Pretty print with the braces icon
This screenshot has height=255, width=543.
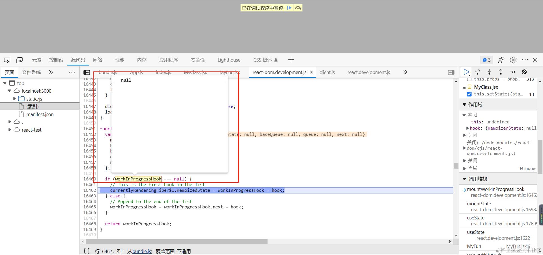(87, 251)
